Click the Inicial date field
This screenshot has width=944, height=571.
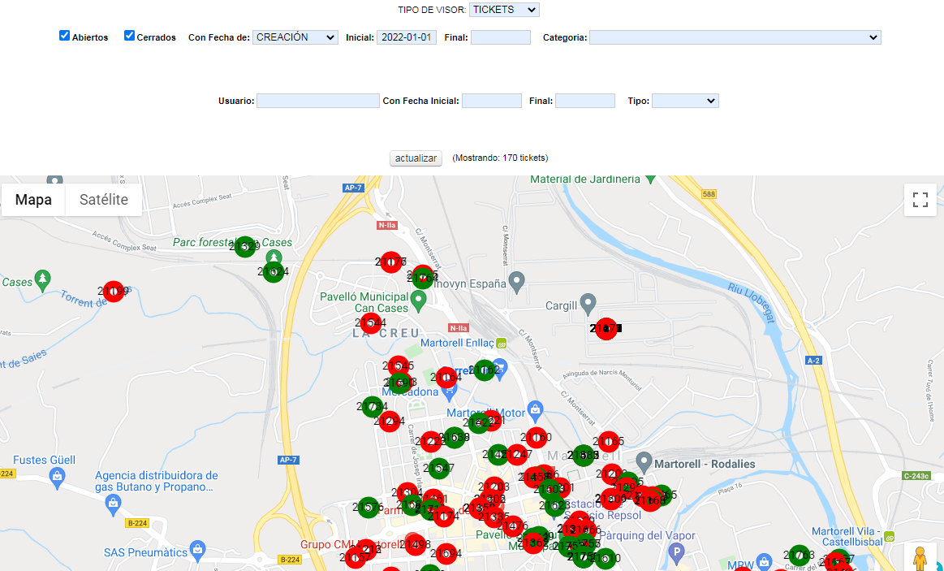point(407,37)
